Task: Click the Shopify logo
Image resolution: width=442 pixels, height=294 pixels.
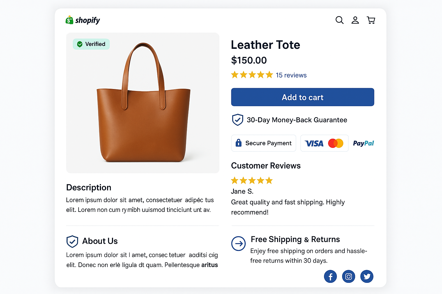Action: point(83,20)
